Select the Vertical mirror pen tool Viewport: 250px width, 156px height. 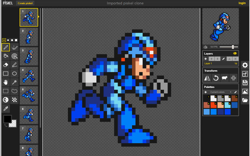[x=14, y=47]
